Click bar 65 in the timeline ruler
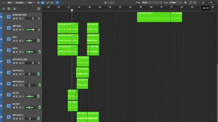The image size is (218, 122). [x=141, y=7]
